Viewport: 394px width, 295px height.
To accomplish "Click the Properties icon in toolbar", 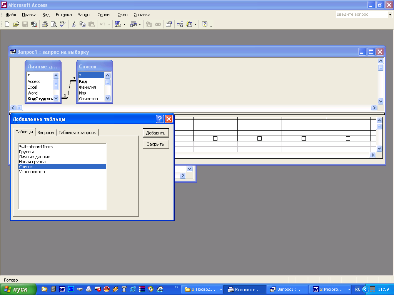I will 169,24.
